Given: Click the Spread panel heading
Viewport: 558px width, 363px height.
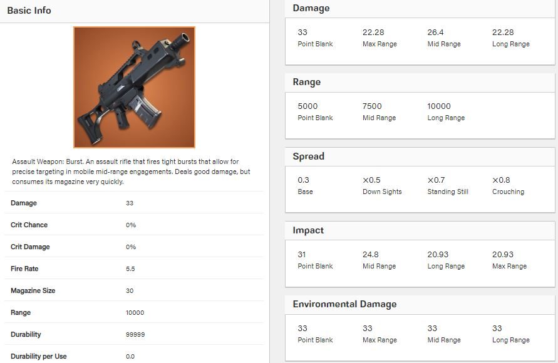Looking at the screenshot, I should click(x=308, y=156).
